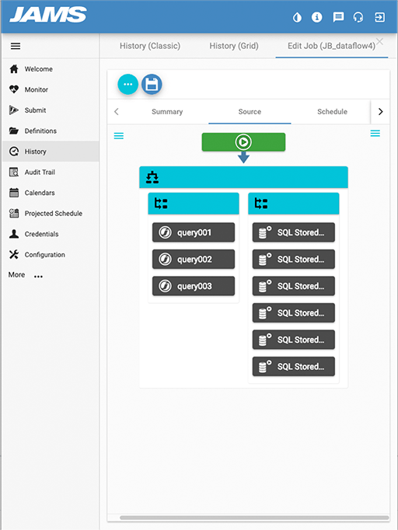Screen dimensions: 398x530
Task: Open the Summary tab
Action: pyautogui.click(x=167, y=112)
